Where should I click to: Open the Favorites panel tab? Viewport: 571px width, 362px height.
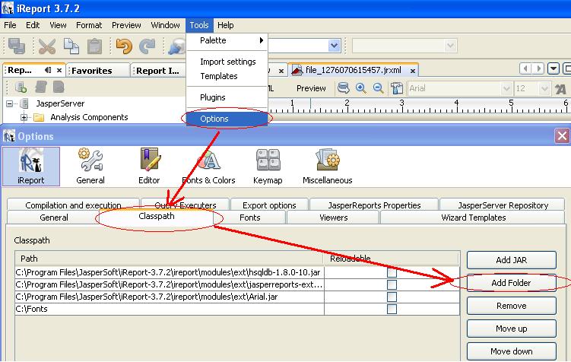(x=92, y=70)
